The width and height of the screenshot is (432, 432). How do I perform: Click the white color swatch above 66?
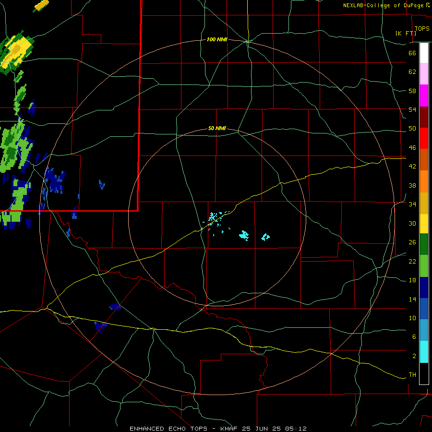pos(424,53)
